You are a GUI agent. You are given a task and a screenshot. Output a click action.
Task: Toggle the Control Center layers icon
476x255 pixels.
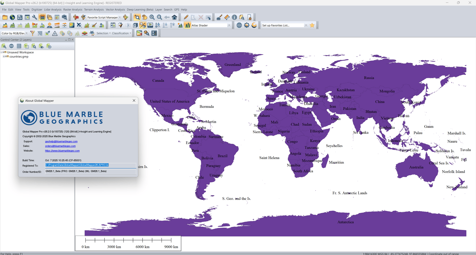(42, 17)
